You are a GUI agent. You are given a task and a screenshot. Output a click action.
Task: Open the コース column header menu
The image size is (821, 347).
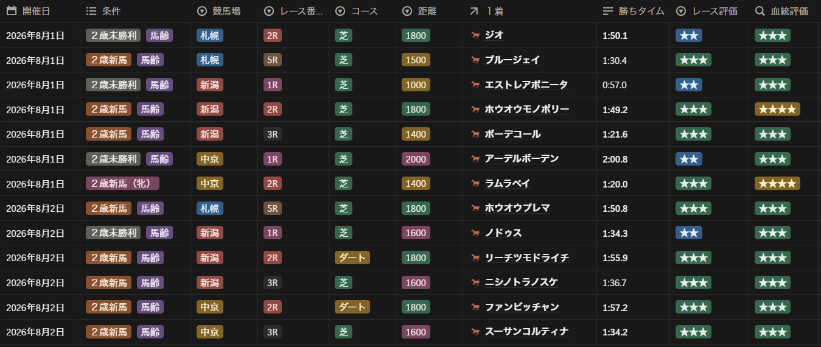click(x=363, y=11)
